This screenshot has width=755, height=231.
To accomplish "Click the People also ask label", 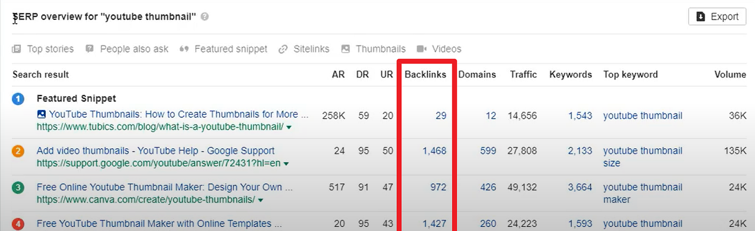I will click(x=134, y=49).
